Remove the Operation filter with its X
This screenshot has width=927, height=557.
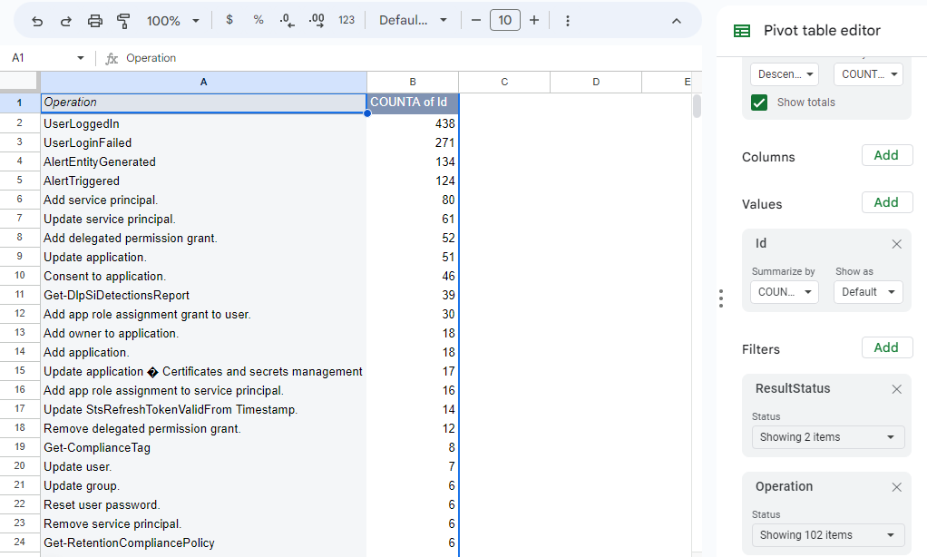896,487
